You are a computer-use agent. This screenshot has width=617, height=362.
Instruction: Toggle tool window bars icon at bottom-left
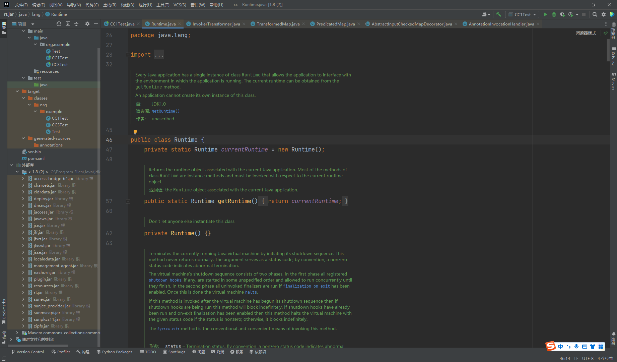coord(4,358)
